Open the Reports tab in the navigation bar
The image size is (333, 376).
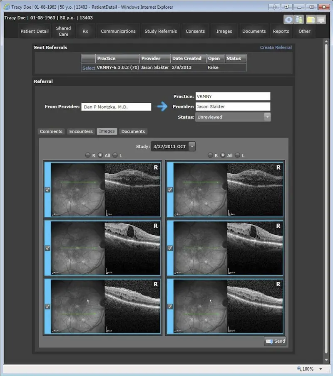click(281, 31)
